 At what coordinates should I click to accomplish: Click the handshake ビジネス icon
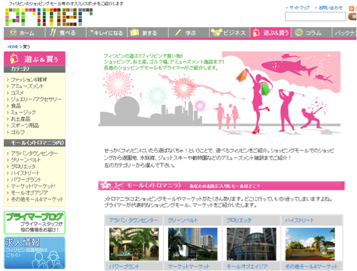coord(216,33)
